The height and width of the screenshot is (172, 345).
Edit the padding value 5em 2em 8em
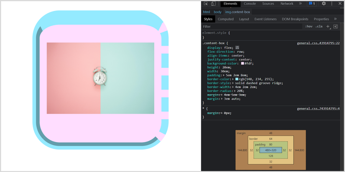pos(237,75)
